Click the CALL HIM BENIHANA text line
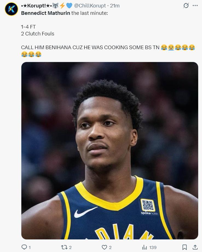Image resolution: width=202 pixels, height=252 pixels. pyautogui.click(x=90, y=47)
